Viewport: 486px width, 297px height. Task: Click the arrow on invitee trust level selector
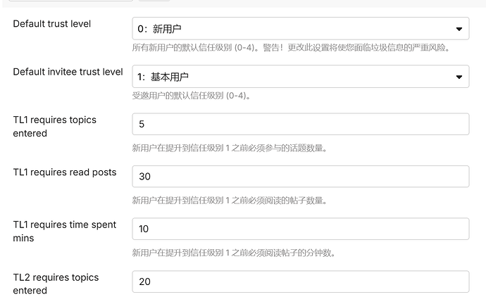(x=459, y=76)
